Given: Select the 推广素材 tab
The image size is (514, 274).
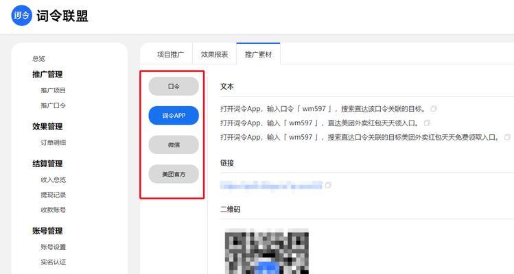Looking at the screenshot, I should pyautogui.click(x=258, y=54).
